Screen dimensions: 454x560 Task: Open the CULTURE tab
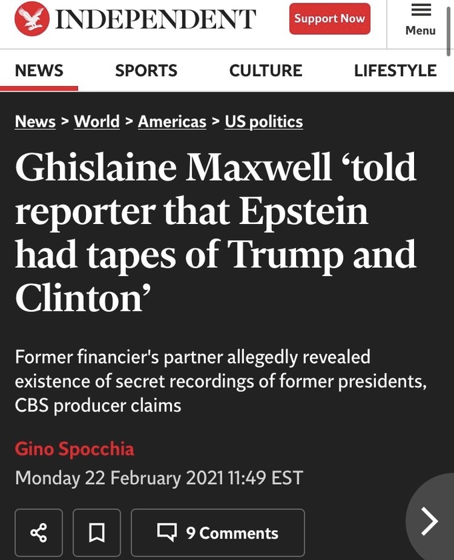click(x=265, y=71)
